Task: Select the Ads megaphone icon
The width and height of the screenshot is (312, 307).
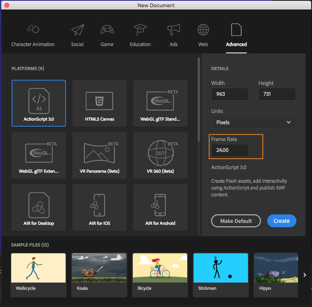Action: [174, 30]
